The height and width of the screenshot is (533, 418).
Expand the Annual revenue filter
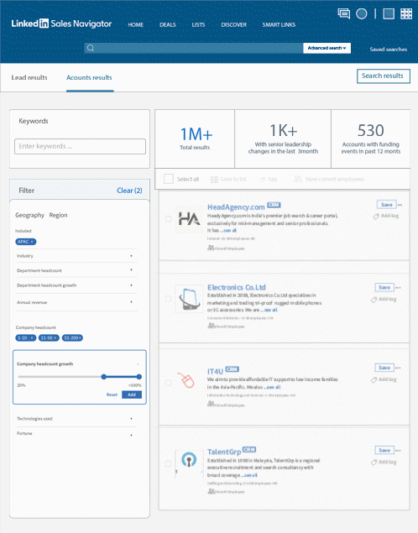(77, 302)
